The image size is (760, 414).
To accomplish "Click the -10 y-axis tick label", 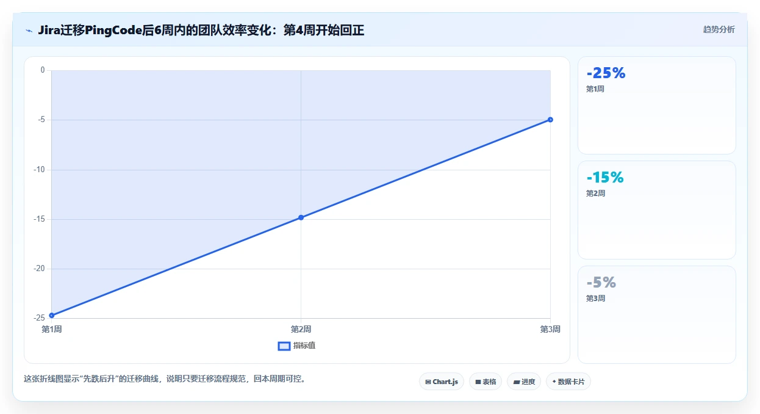I will click(x=40, y=170).
